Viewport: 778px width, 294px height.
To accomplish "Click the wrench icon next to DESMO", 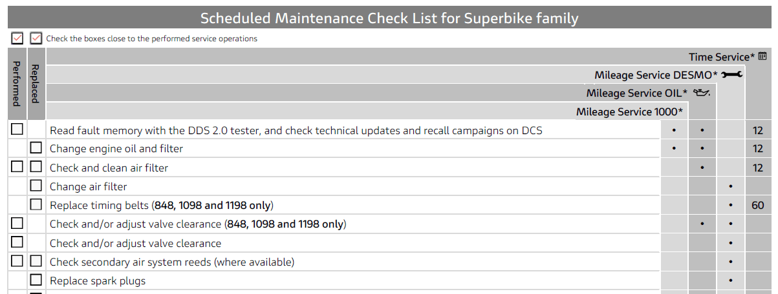I will (731, 75).
